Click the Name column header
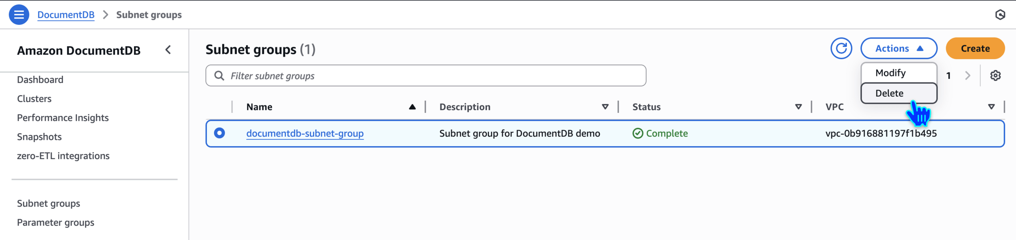 pyautogui.click(x=259, y=107)
